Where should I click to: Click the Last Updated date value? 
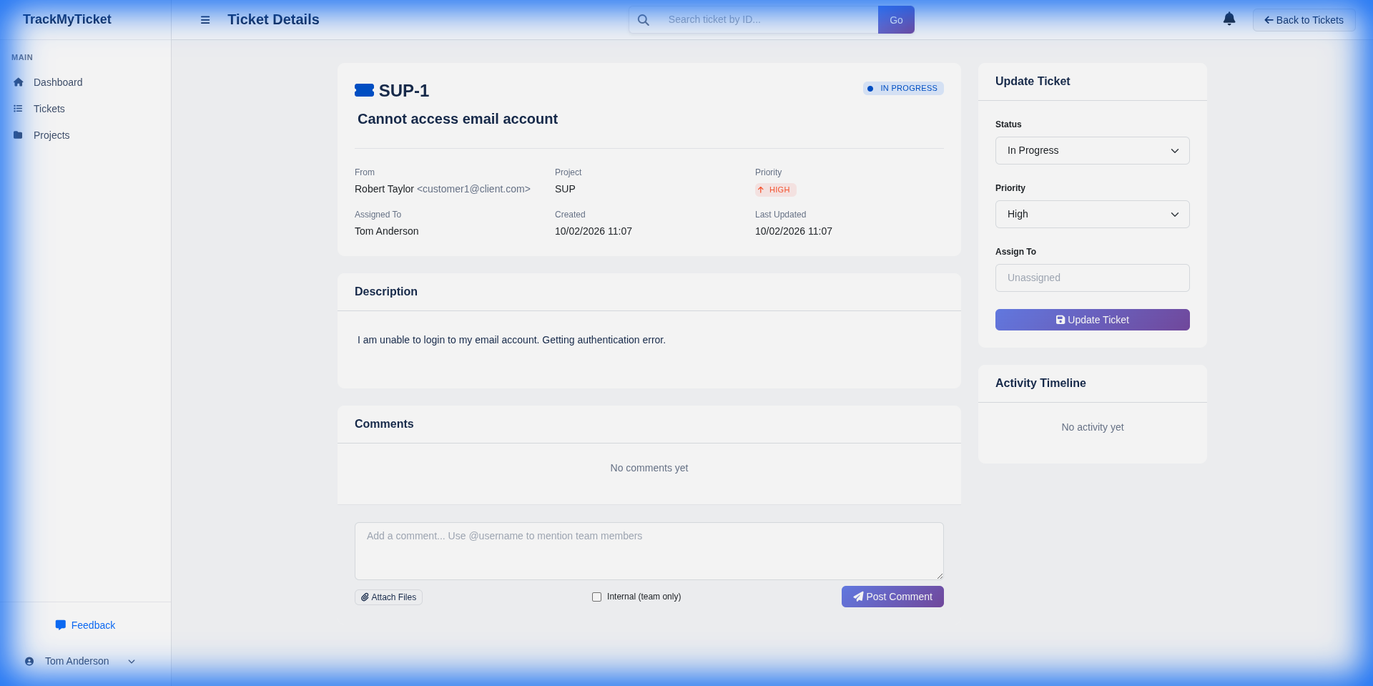[794, 231]
